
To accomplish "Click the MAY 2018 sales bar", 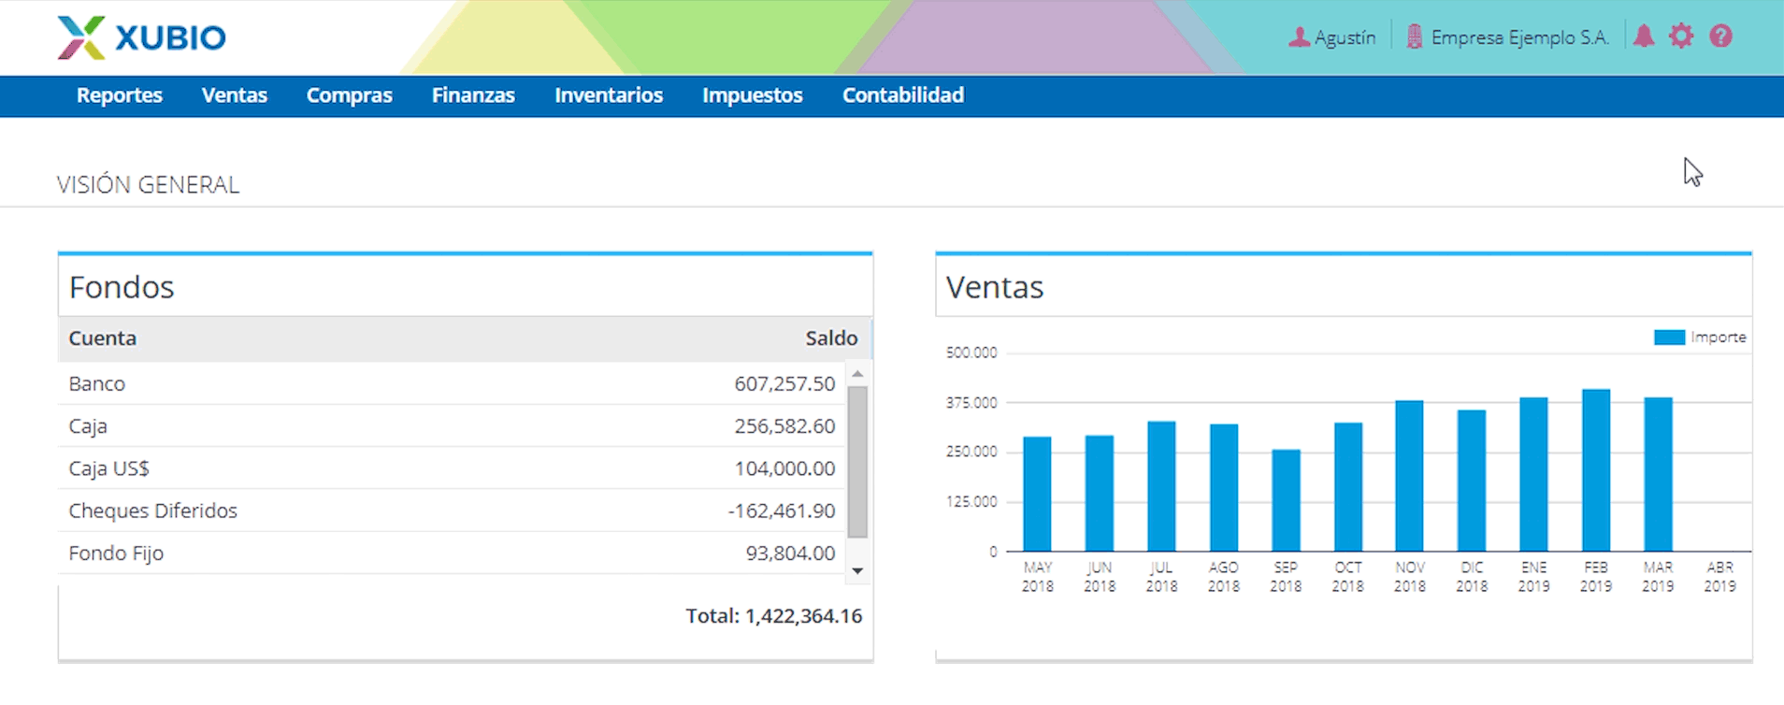I will click(1037, 494).
